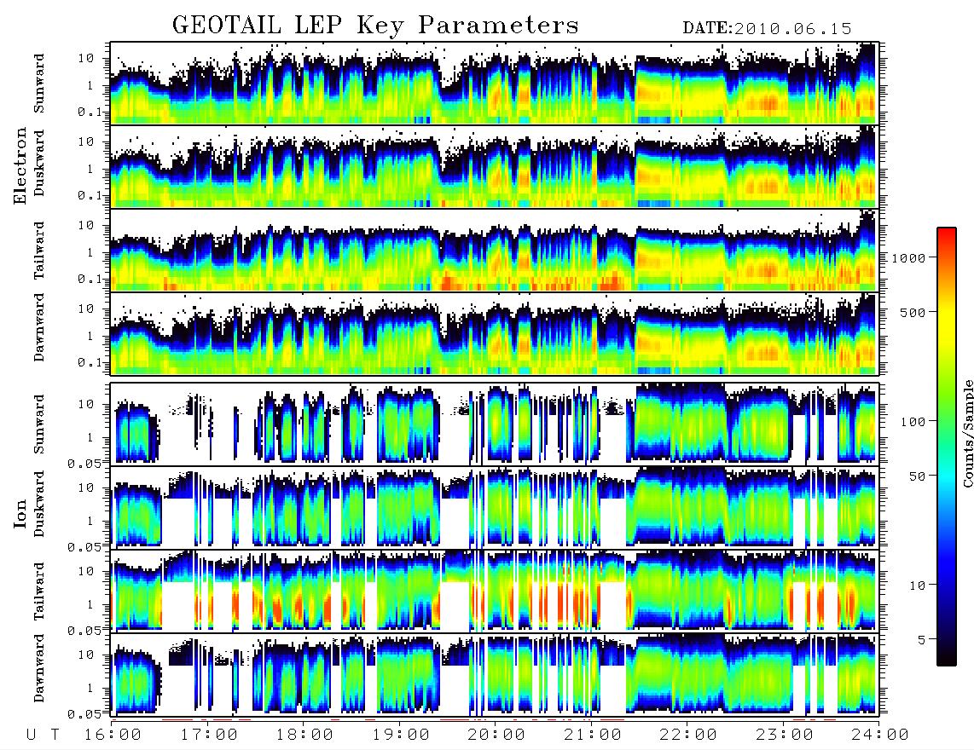Viewport: 974px width, 750px height.
Task: Select the Ion Tailward axis label
Action: point(39,591)
